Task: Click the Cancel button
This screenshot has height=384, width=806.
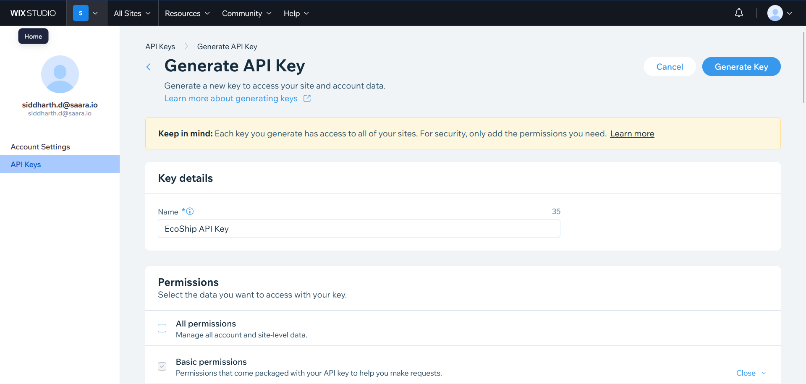Action: pyautogui.click(x=670, y=67)
